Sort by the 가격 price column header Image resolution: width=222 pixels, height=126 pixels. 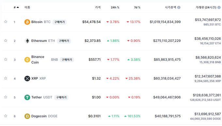pyautogui.click(x=98, y=7)
